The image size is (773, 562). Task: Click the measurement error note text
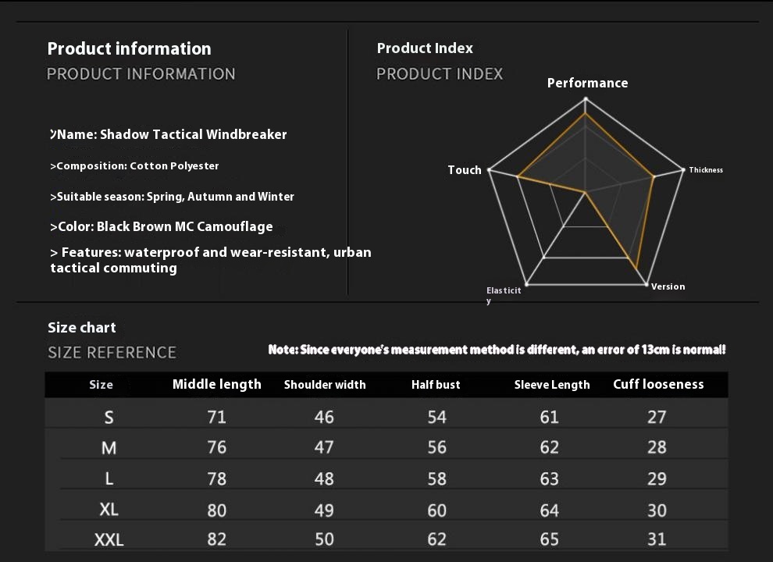[x=497, y=350]
